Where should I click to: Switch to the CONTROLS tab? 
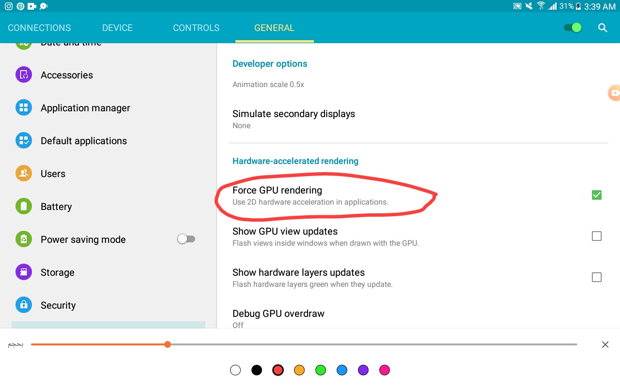[x=196, y=28]
